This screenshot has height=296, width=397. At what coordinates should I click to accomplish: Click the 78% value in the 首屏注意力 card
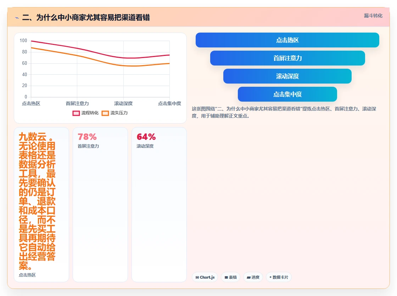87,137
